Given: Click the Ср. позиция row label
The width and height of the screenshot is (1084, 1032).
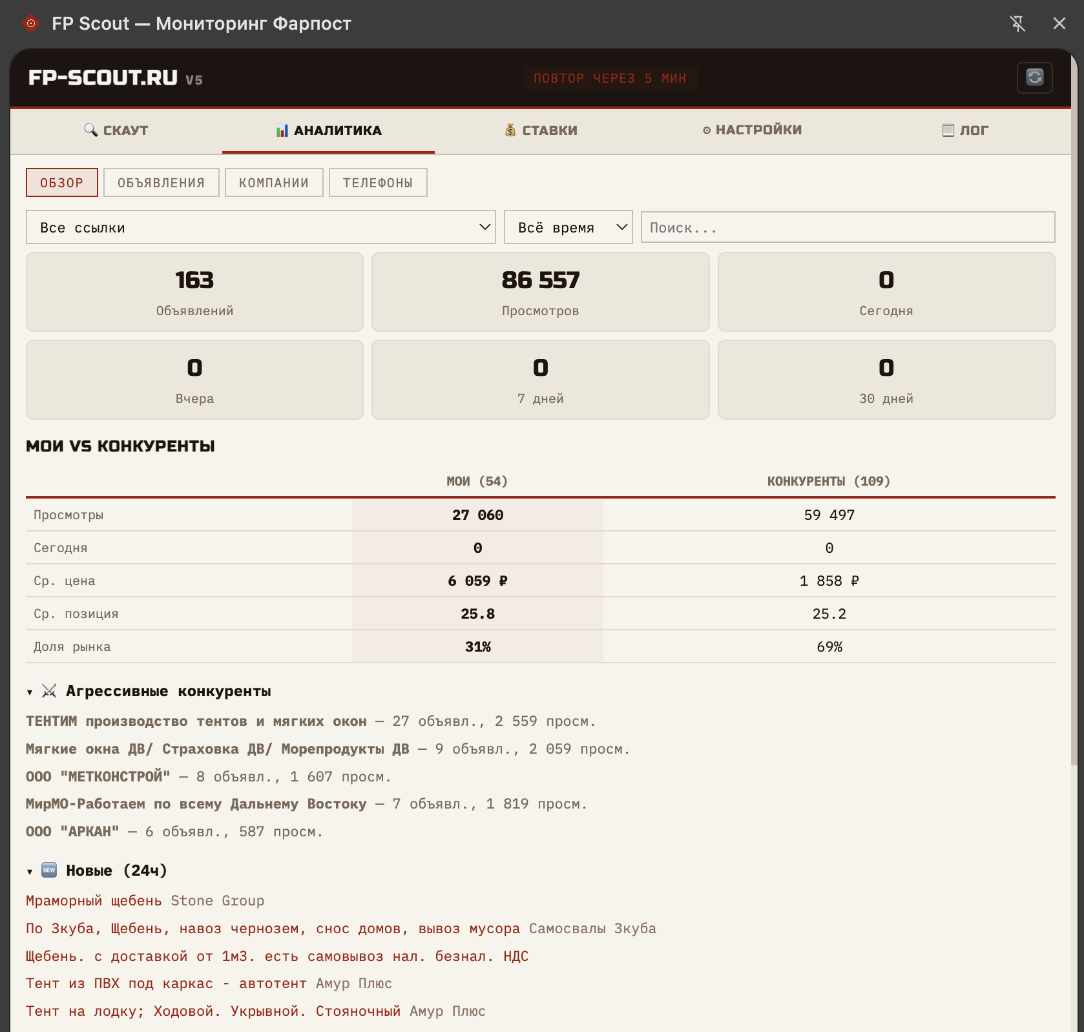Looking at the screenshot, I should (x=76, y=614).
